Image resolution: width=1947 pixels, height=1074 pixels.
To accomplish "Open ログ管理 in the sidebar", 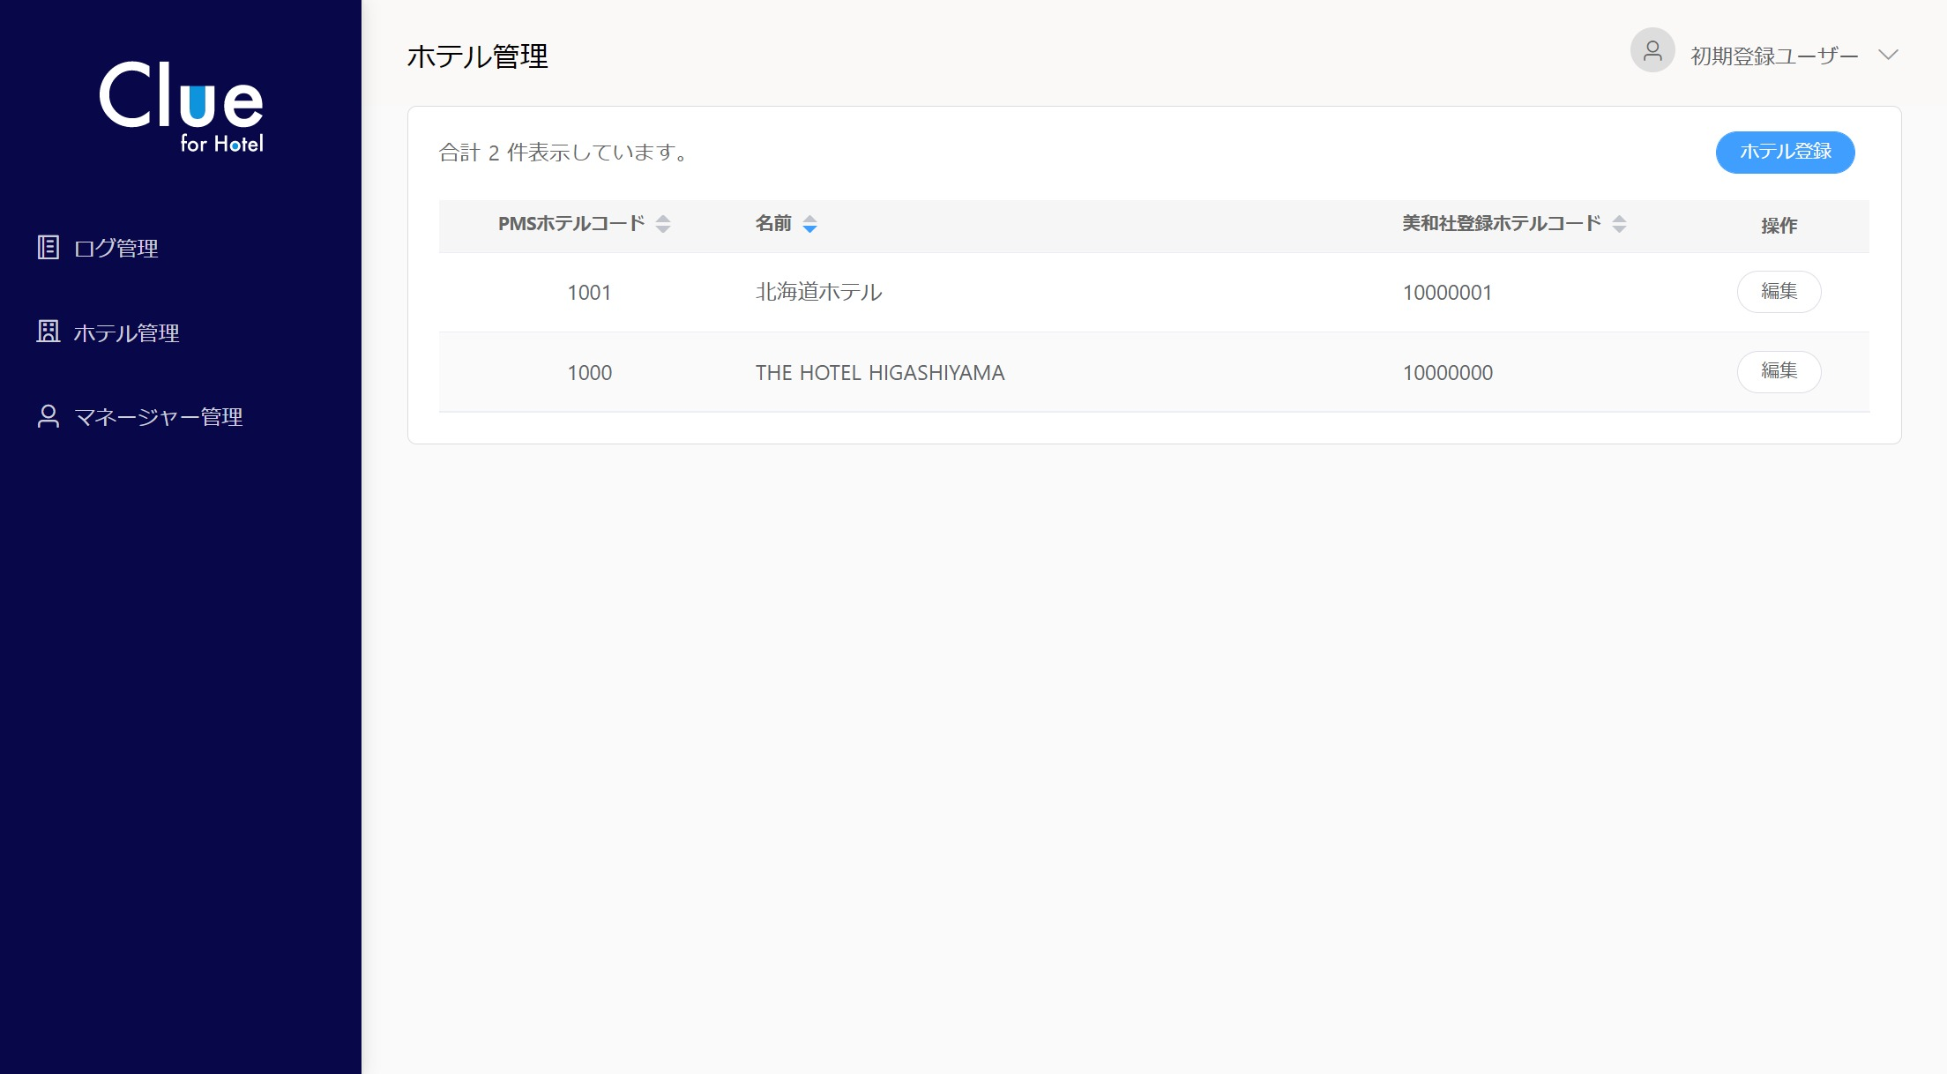I will point(116,249).
